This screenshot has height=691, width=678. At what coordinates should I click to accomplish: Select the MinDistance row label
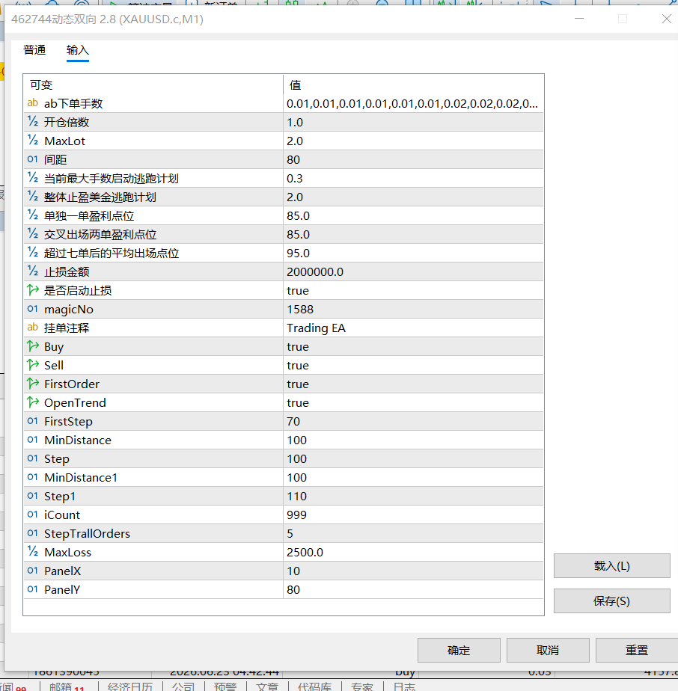(78, 440)
